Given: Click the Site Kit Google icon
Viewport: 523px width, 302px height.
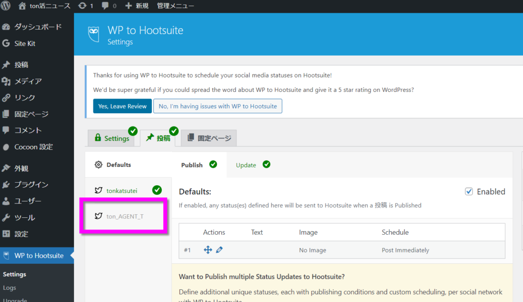Looking at the screenshot, I should [x=6, y=43].
